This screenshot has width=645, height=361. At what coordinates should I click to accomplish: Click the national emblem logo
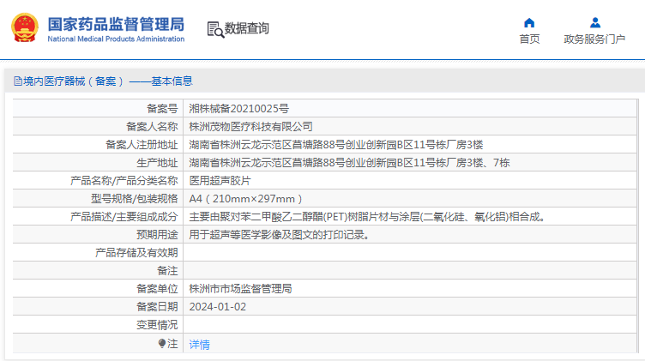25,27
